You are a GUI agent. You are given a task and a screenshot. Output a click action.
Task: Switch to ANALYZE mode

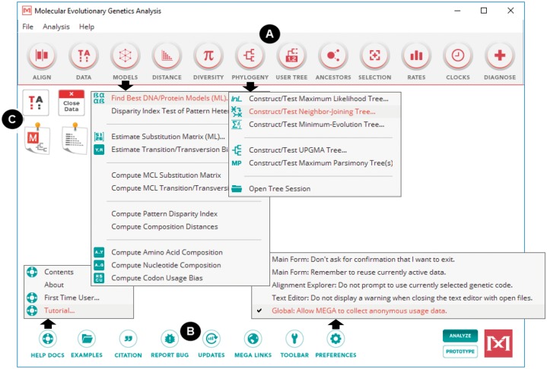coord(460,336)
